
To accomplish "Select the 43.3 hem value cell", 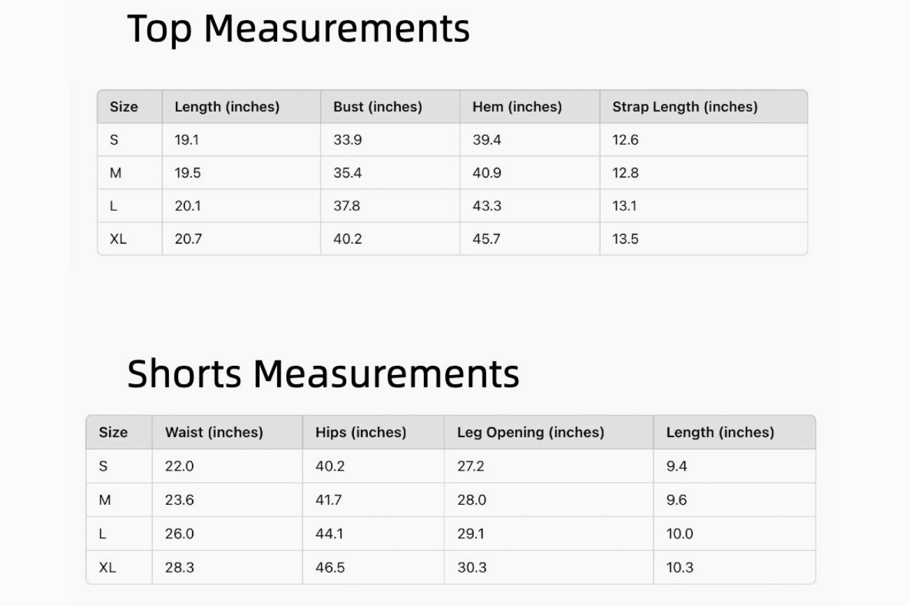I will [487, 206].
